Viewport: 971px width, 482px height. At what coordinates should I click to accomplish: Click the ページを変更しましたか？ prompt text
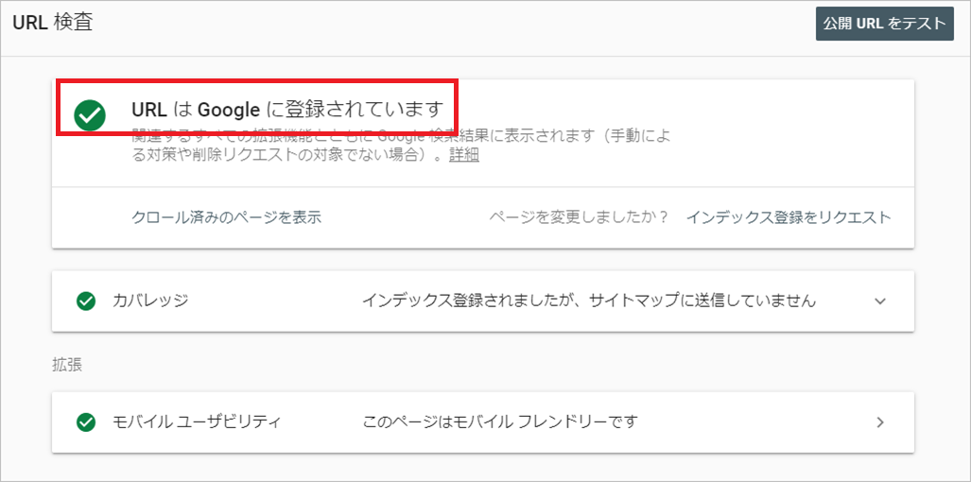[579, 217]
